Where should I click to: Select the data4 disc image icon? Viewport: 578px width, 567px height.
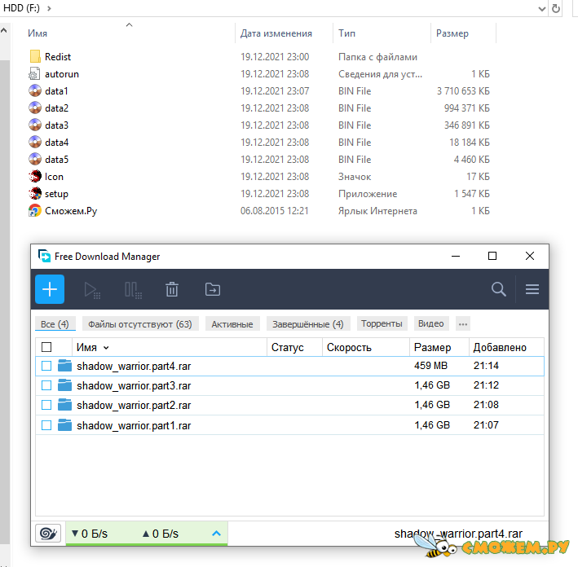(x=35, y=143)
